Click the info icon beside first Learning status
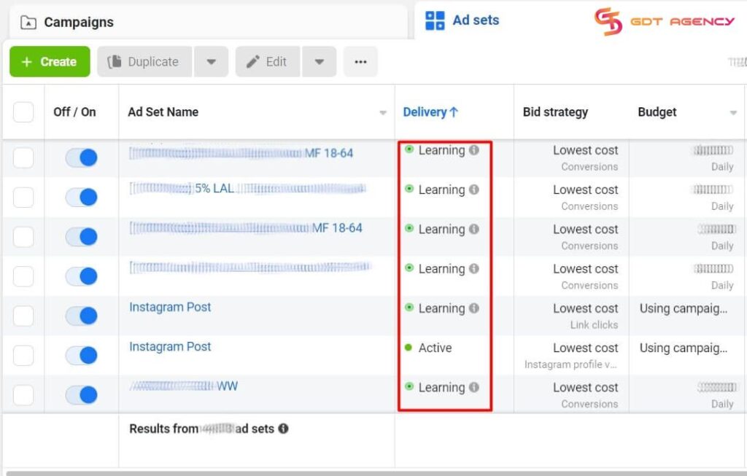This screenshot has height=476, width=747. click(473, 150)
